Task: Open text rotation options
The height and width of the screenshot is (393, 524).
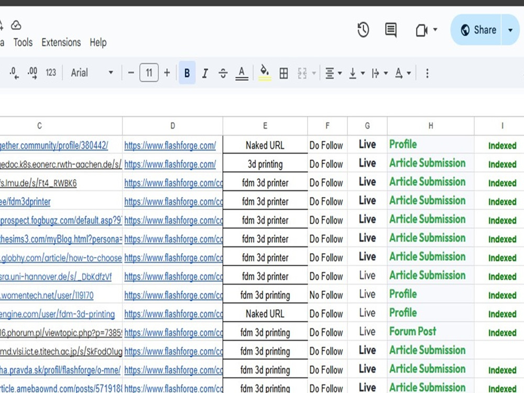Action: [402, 73]
